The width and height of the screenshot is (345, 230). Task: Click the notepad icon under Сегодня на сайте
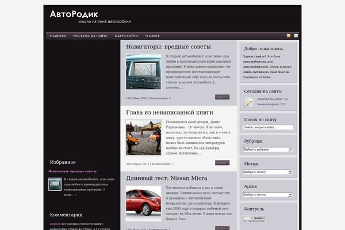pos(248,102)
